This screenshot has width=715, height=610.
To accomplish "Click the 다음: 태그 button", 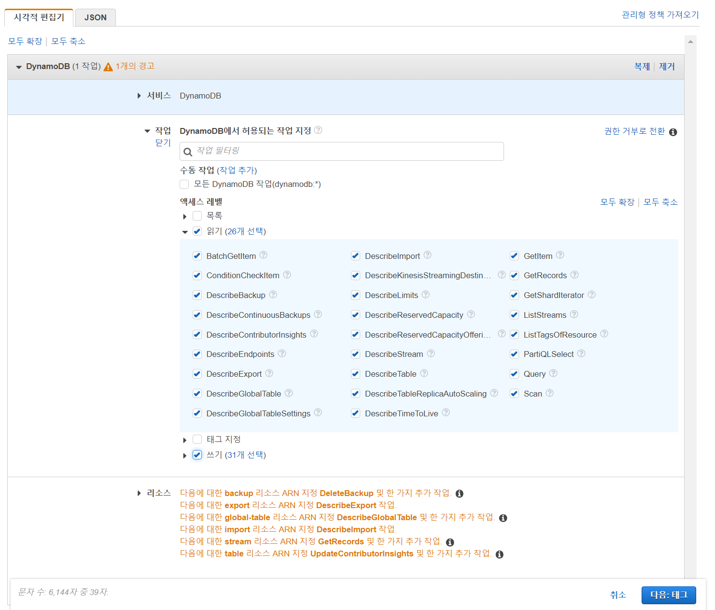I will 669,595.
